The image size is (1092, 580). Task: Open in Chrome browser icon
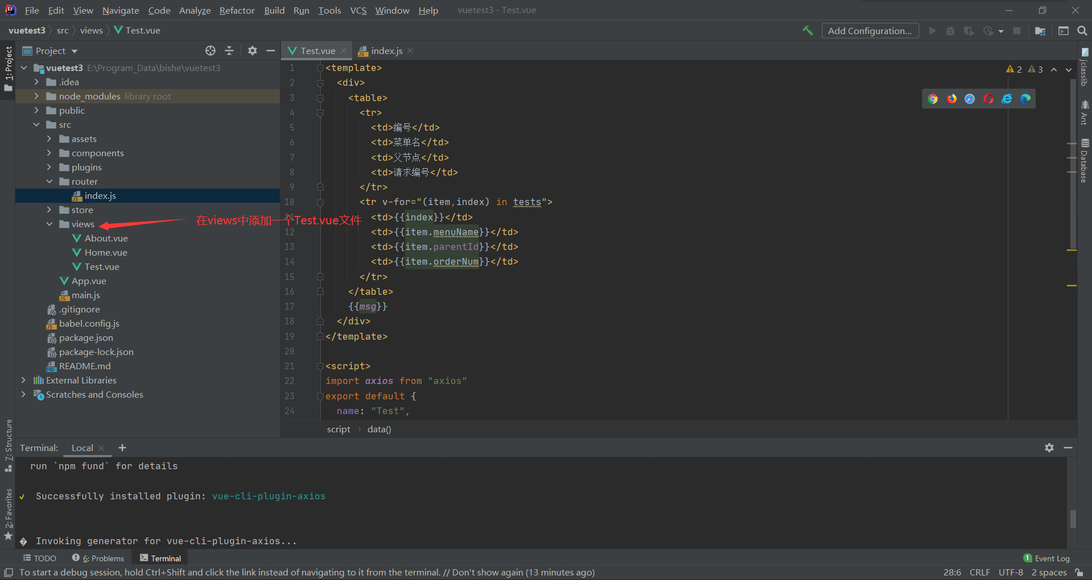coord(933,99)
